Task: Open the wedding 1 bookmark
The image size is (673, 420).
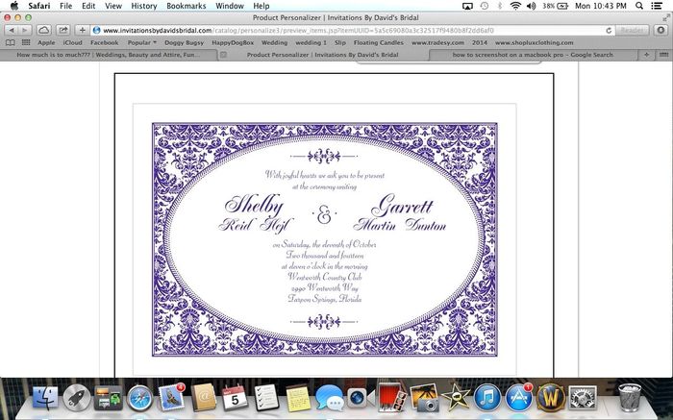Action: coord(311,42)
